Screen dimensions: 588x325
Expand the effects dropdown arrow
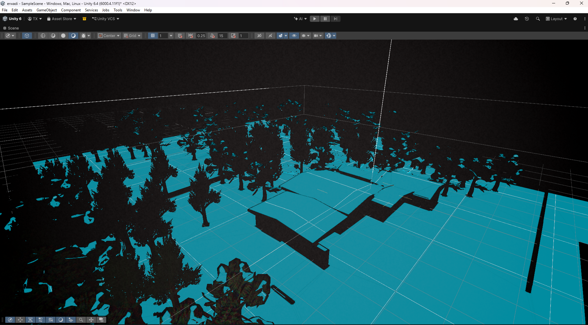pyautogui.click(x=286, y=36)
